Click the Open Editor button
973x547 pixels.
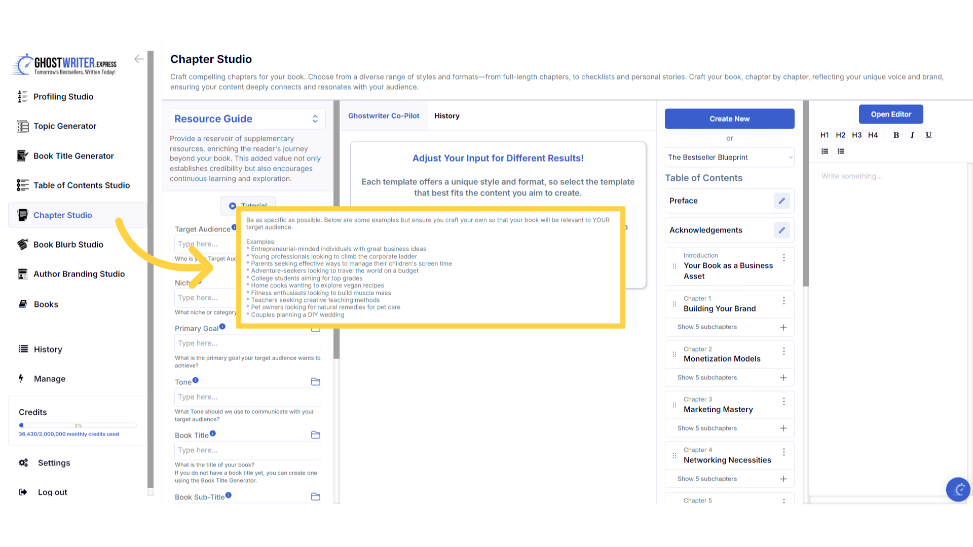pos(890,114)
